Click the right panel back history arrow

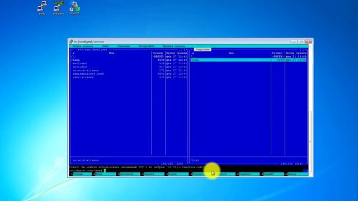[x=191, y=50]
